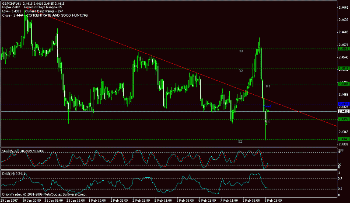The image size is (350, 203).
Task: Click the green 2.4481 price tag
Action: click(x=344, y=84)
